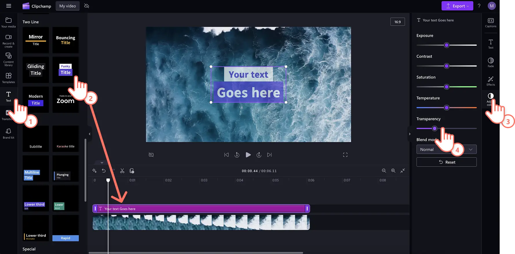515x254 pixels.
Task: Select the Lower third Minimalist template
Action: [36, 228]
